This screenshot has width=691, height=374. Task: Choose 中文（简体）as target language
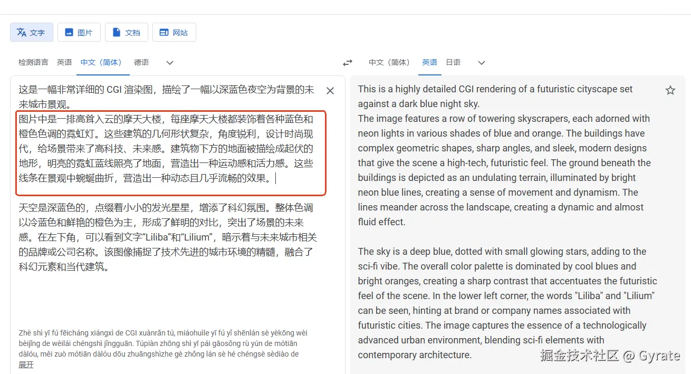click(x=391, y=62)
